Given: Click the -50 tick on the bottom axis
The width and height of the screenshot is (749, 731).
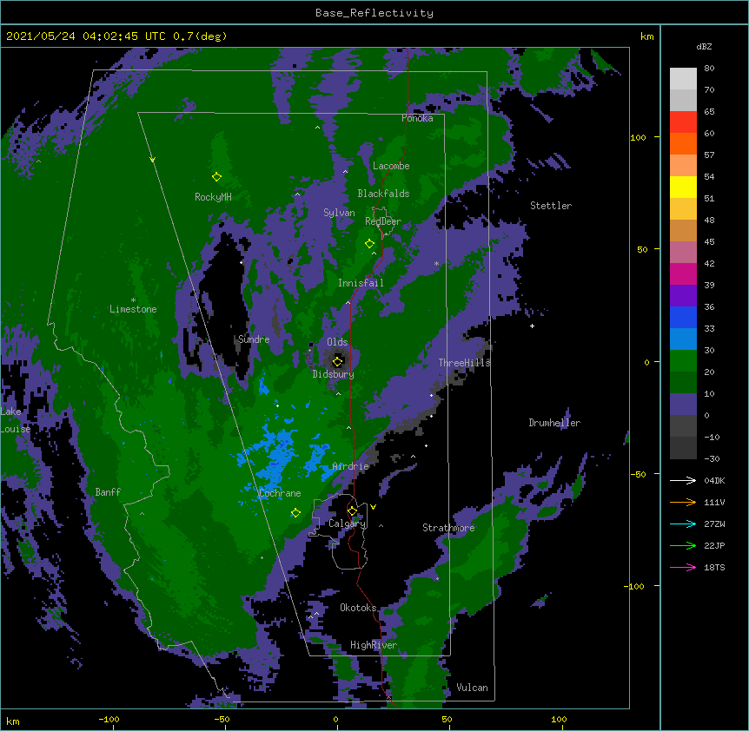Looking at the screenshot, I should [222, 720].
